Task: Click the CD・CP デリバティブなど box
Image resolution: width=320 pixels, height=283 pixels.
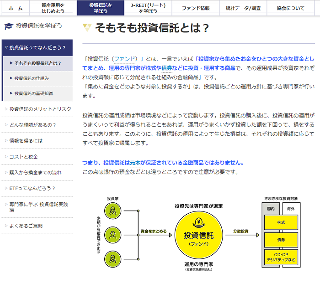Action: click(x=281, y=257)
